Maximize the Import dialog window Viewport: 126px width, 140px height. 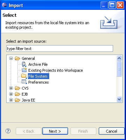(x=112, y=5)
